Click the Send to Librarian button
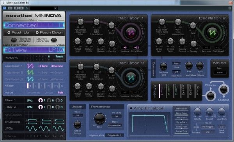 click(x=14, y=40)
